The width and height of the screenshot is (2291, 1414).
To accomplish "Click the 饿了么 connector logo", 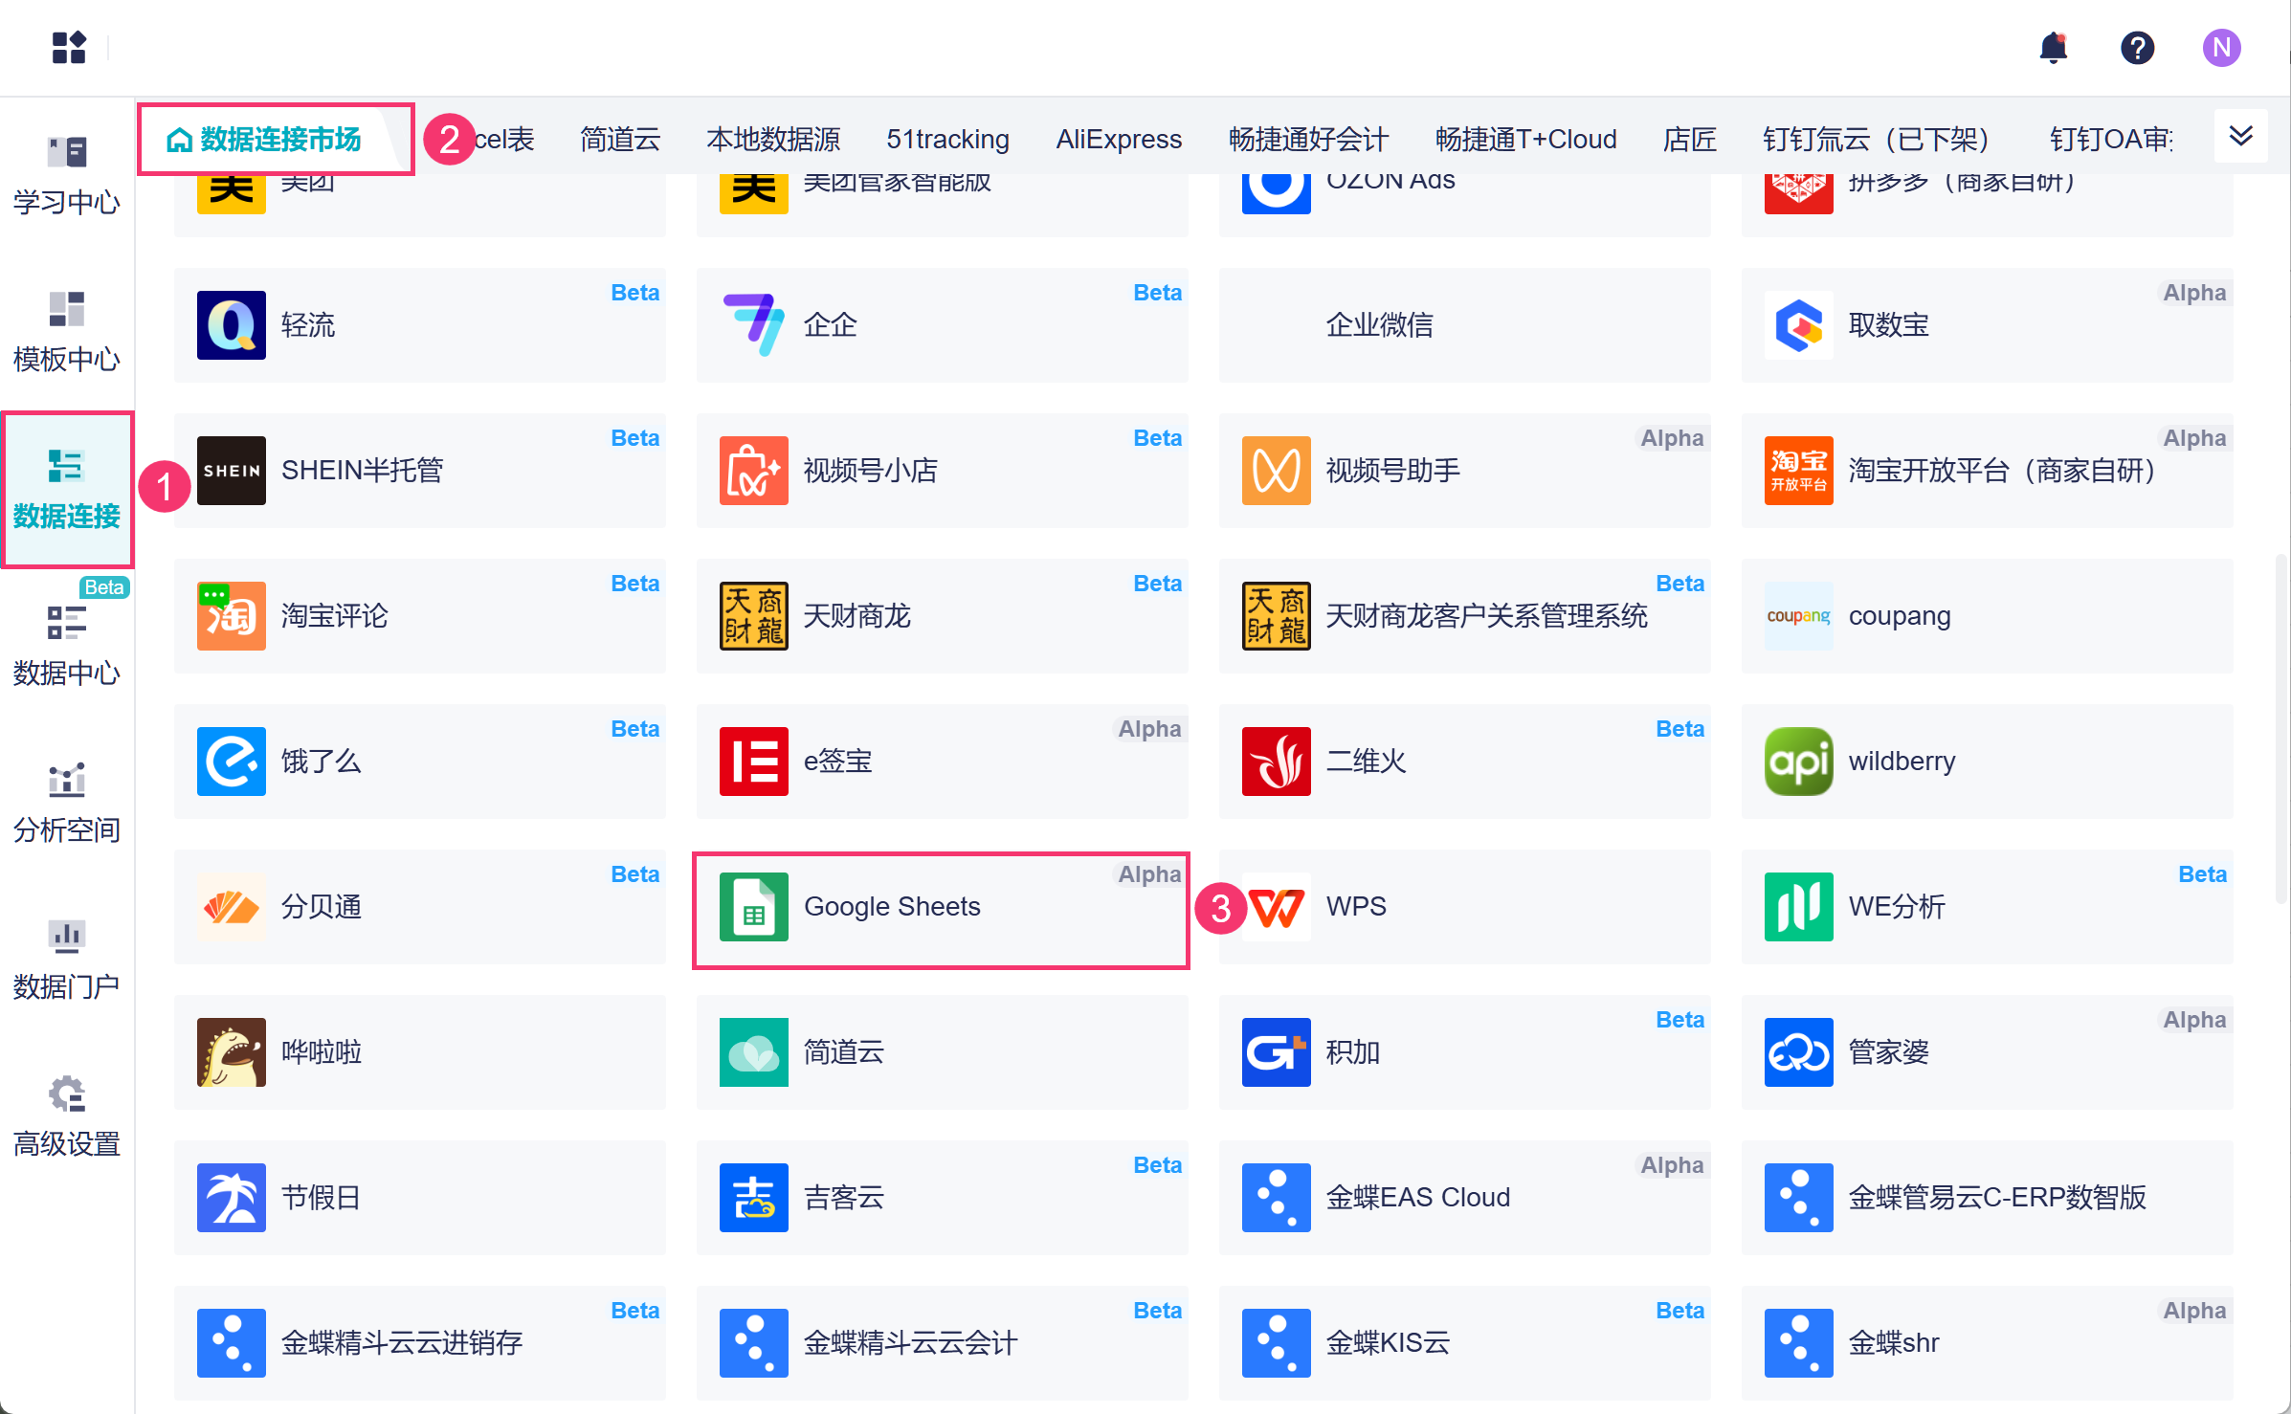I will [x=231, y=762].
